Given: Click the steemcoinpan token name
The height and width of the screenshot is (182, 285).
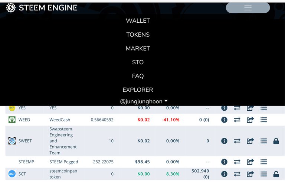Looking at the screenshot, I should click(x=63, y=174).
